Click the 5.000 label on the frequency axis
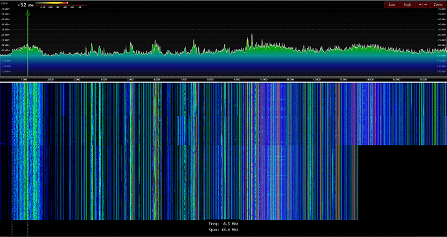The height and width of the screenshot is (237, 447). (x=130, y=80)
